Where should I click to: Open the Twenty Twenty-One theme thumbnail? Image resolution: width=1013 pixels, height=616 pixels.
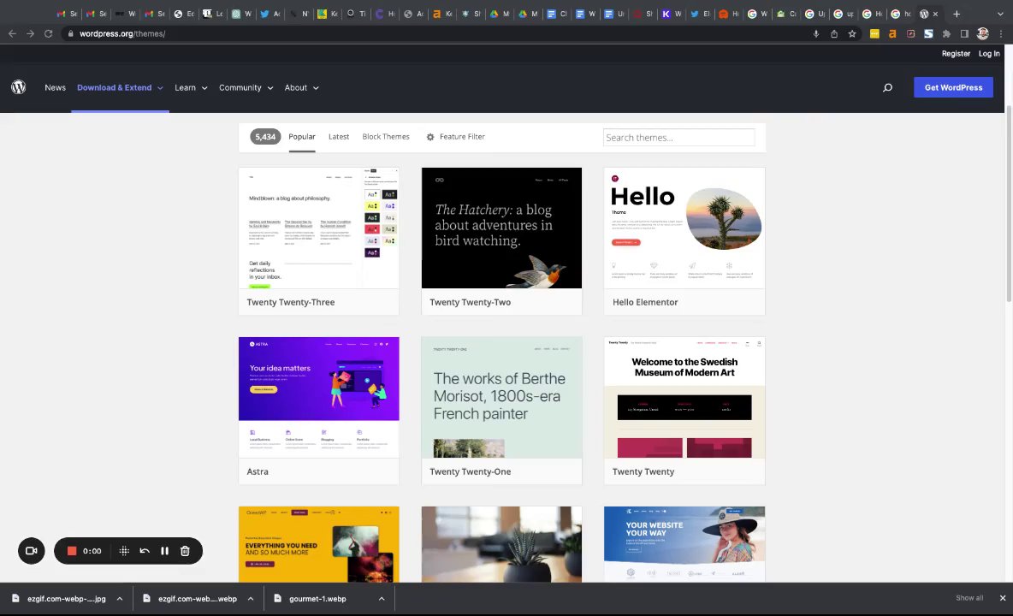point(501,397)
